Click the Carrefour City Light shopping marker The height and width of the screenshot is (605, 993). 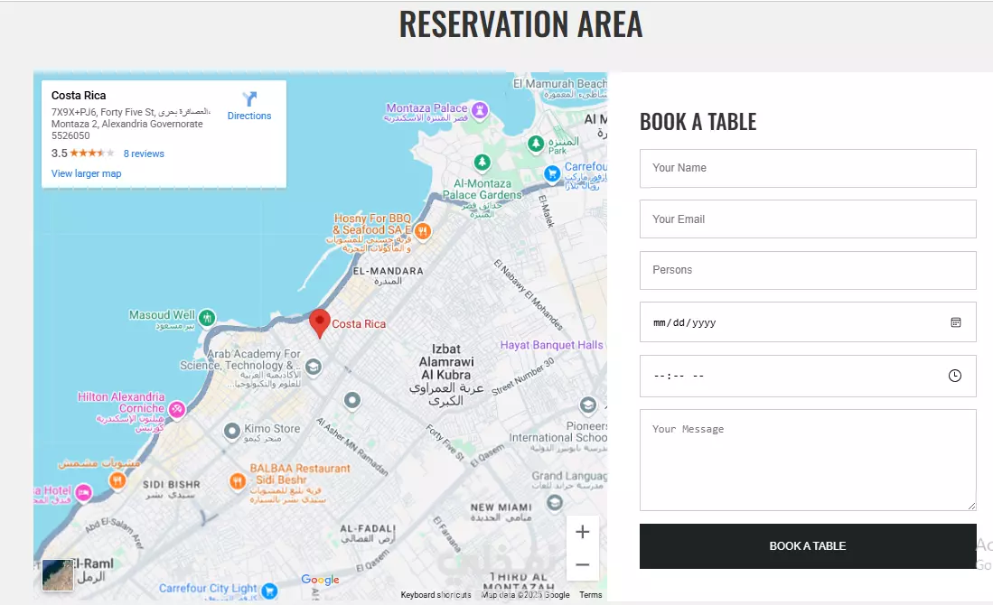269,591
